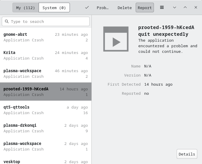Screen dimensions: 202x164
Task: Select the qt5-qttools crash entry
Action: click(46, 110)
